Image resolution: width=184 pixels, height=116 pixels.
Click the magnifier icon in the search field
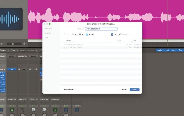tap(120, 34)
